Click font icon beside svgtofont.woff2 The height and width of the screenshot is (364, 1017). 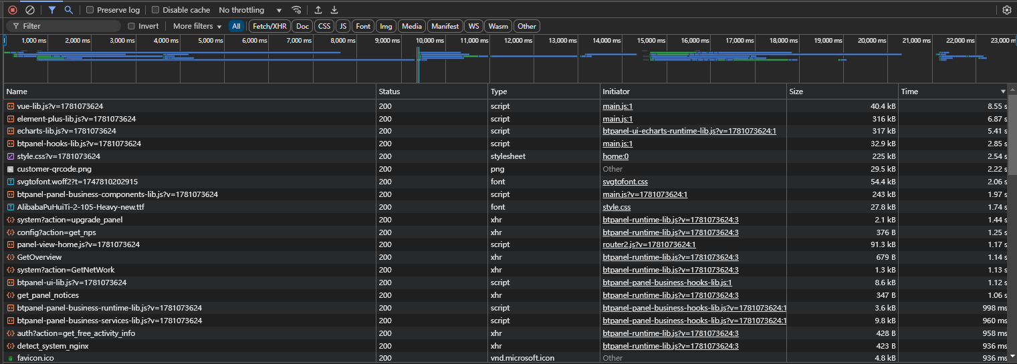tap(11, 182)
